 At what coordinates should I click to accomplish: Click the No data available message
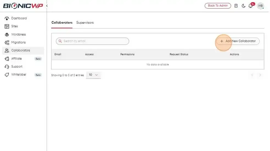pyautogui.click(x=157, y=64)
